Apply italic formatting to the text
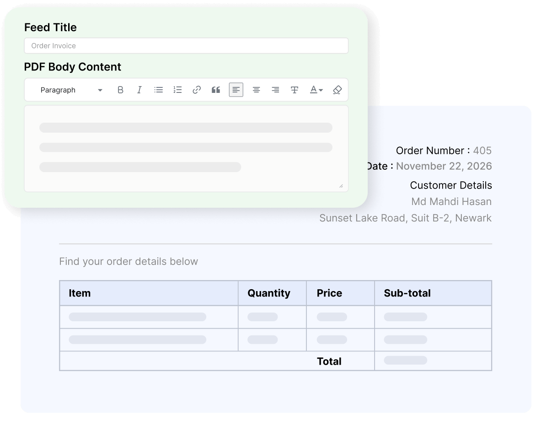 tap(139, 90)
